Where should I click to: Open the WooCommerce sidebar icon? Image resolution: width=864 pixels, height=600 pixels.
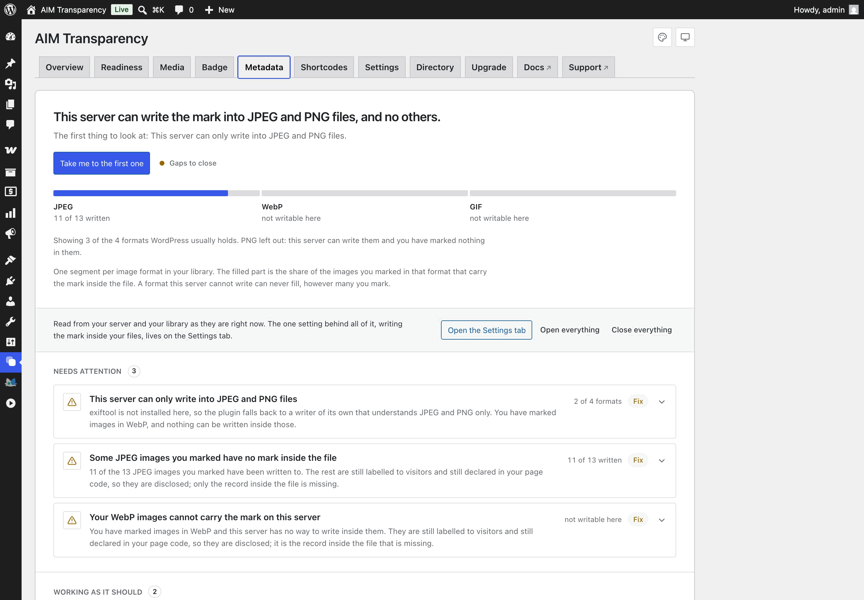[x=10, y=150]
